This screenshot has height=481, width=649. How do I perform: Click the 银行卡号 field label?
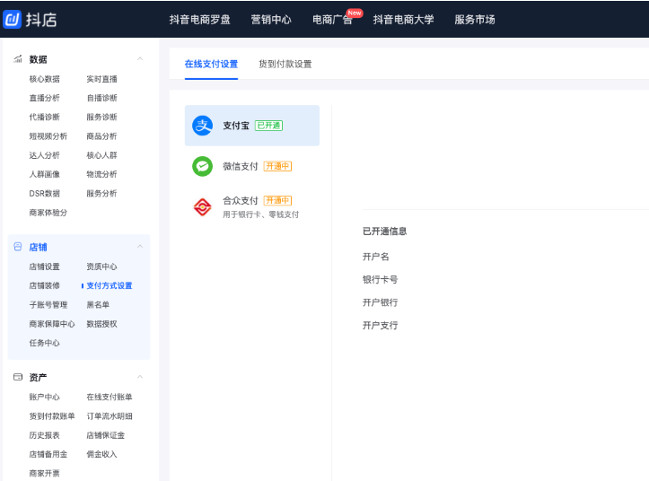coord(380,279)
